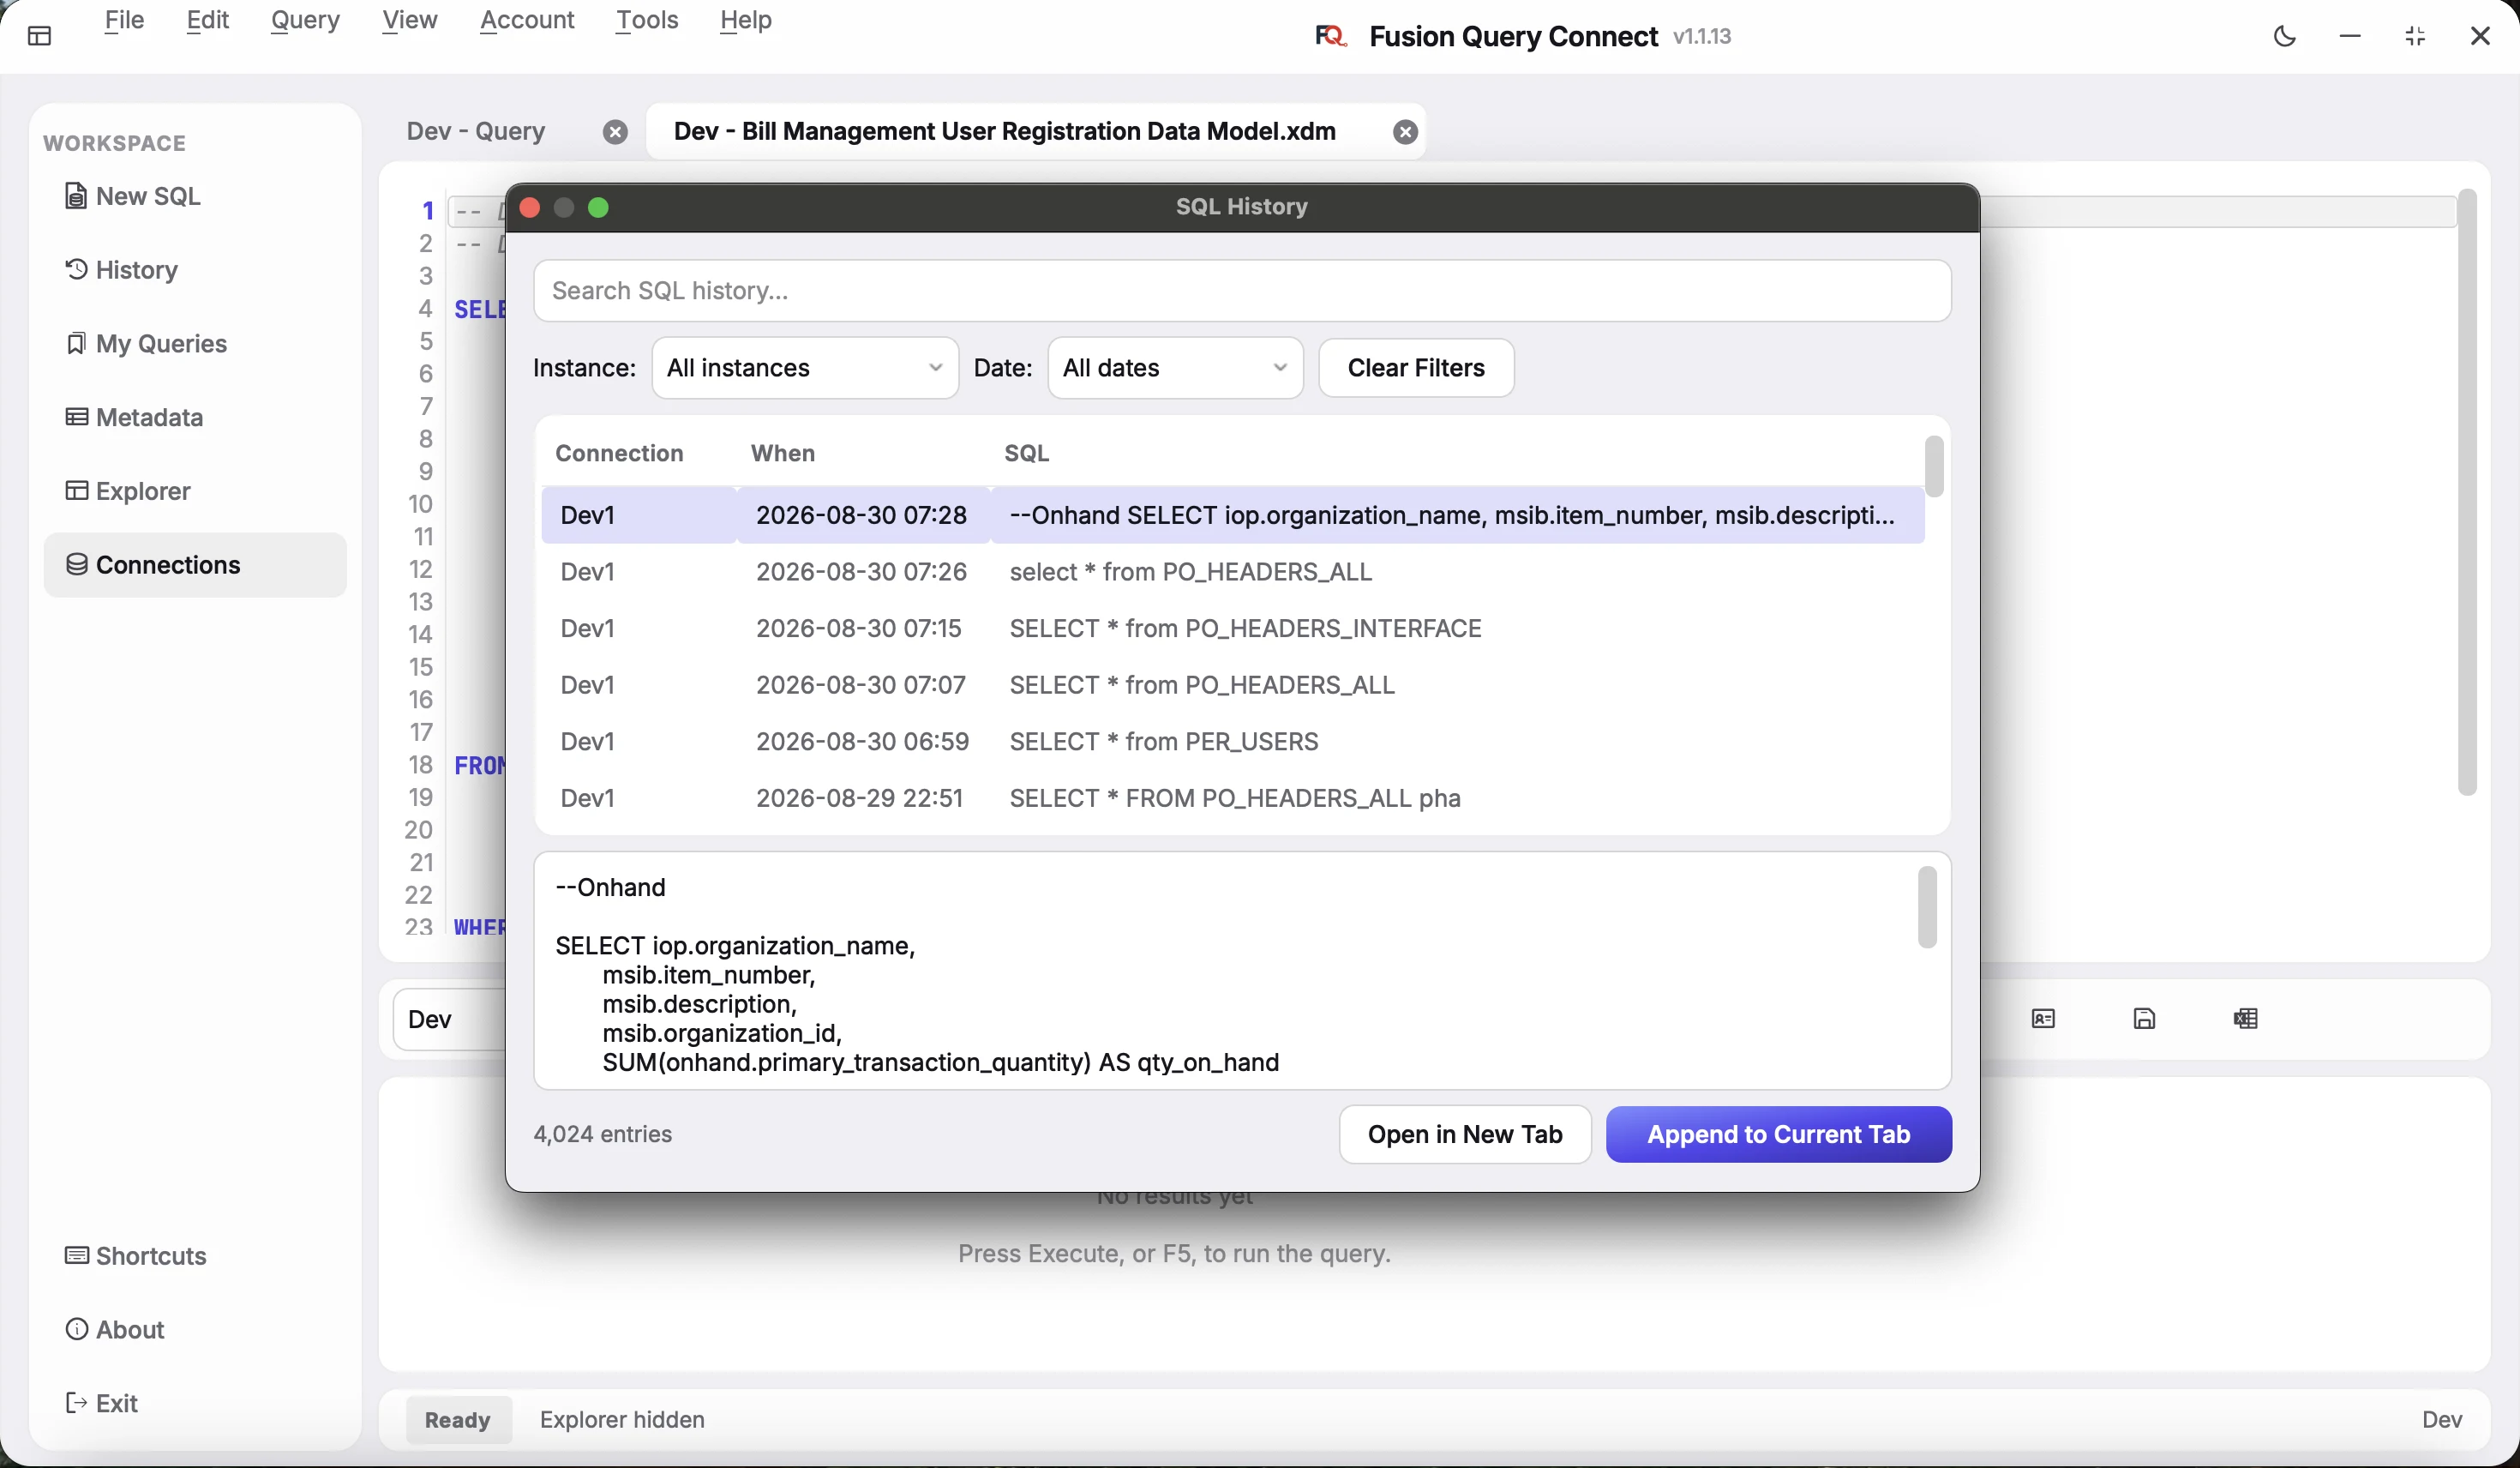Screen dimensions: 2520x1468
Task: Select the 07:26 PO_HEADERS_ALL history row
Action: [1232, 571]
